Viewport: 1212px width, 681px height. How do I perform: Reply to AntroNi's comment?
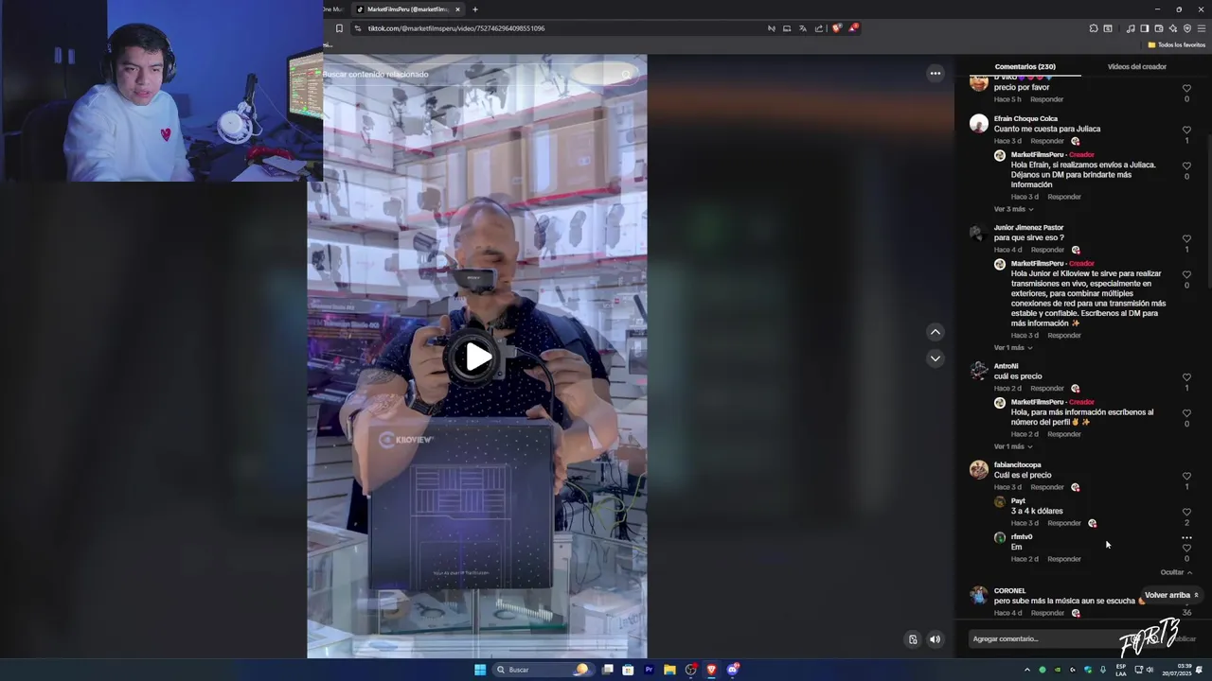click(x=1046, y=388)
